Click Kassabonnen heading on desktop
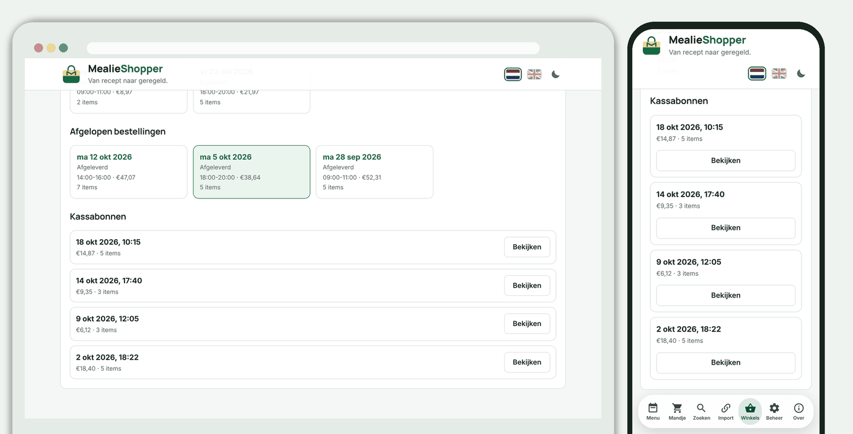Image resolution: width=853 pixels, height=434 pixels. point(98,216)
